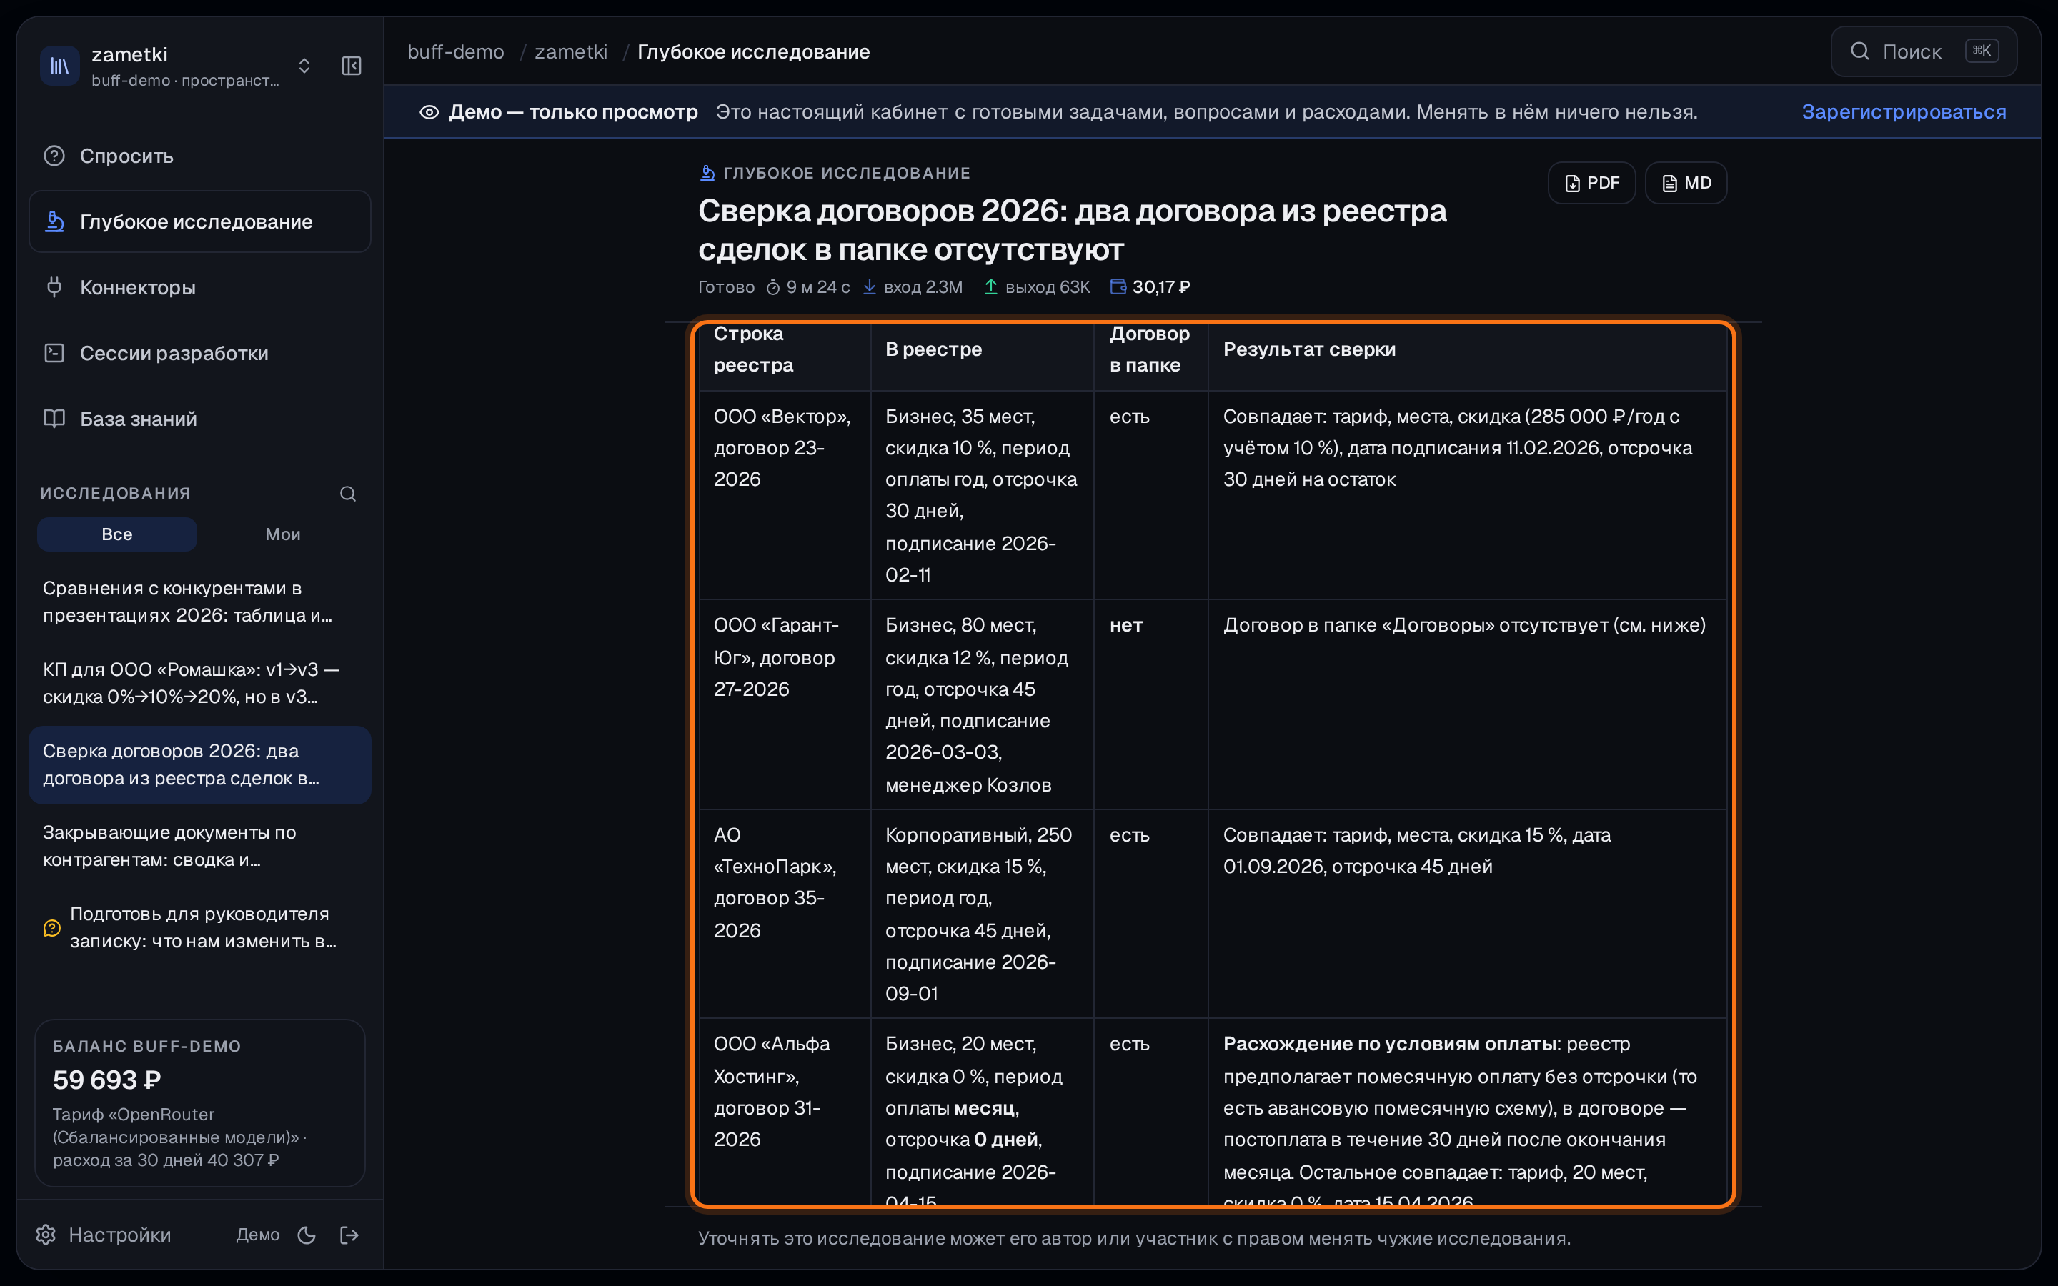Open База знаний section

click(200, 419)
